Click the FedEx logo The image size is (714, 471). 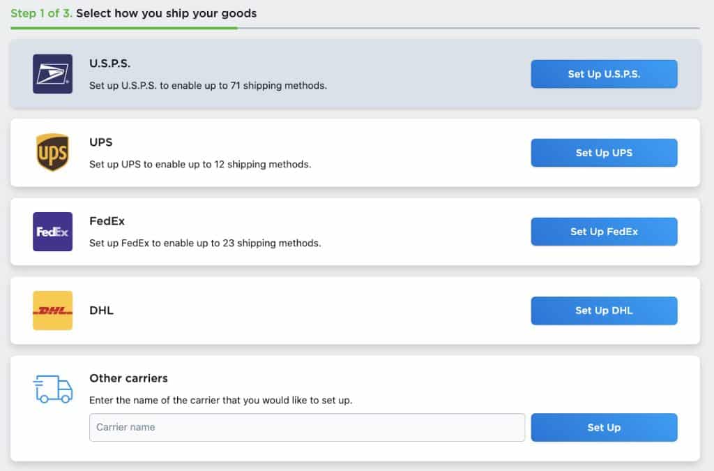click(52, 231)
